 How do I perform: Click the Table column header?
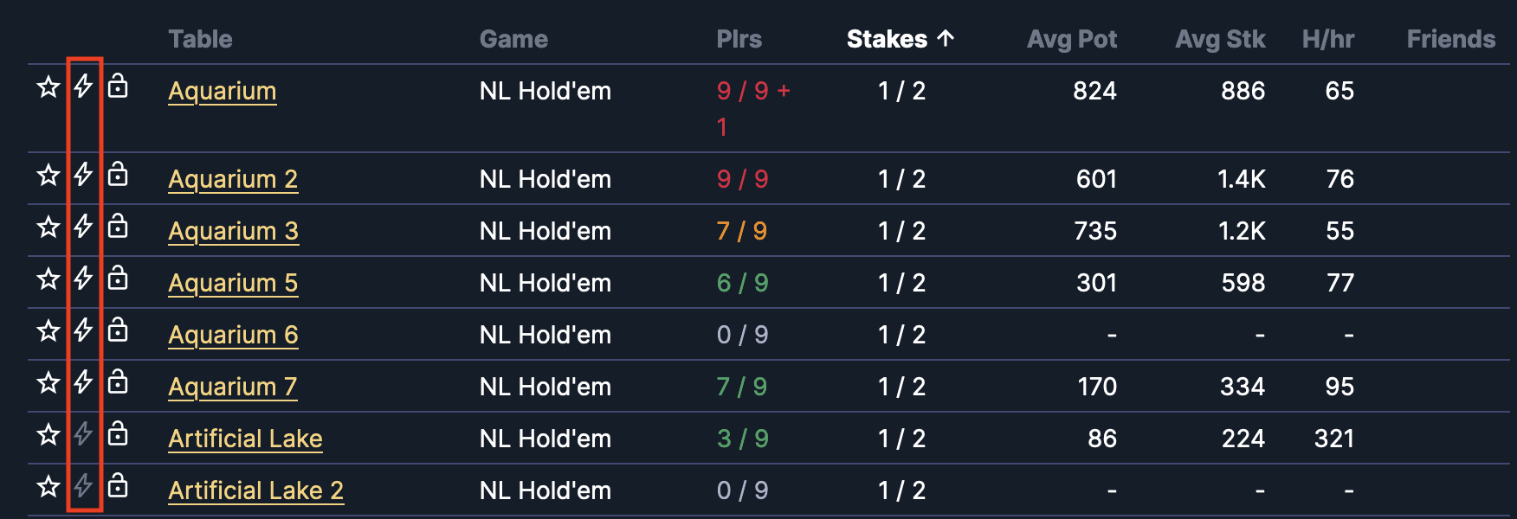click(201, 39)
